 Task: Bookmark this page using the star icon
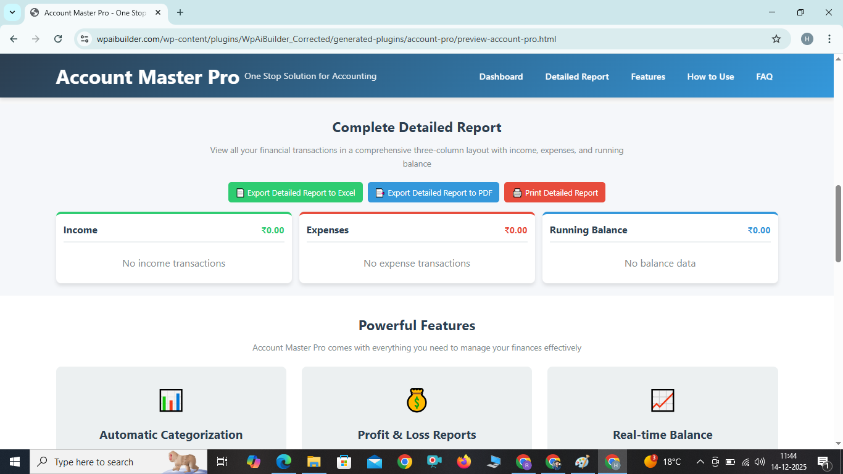(776, 38)
